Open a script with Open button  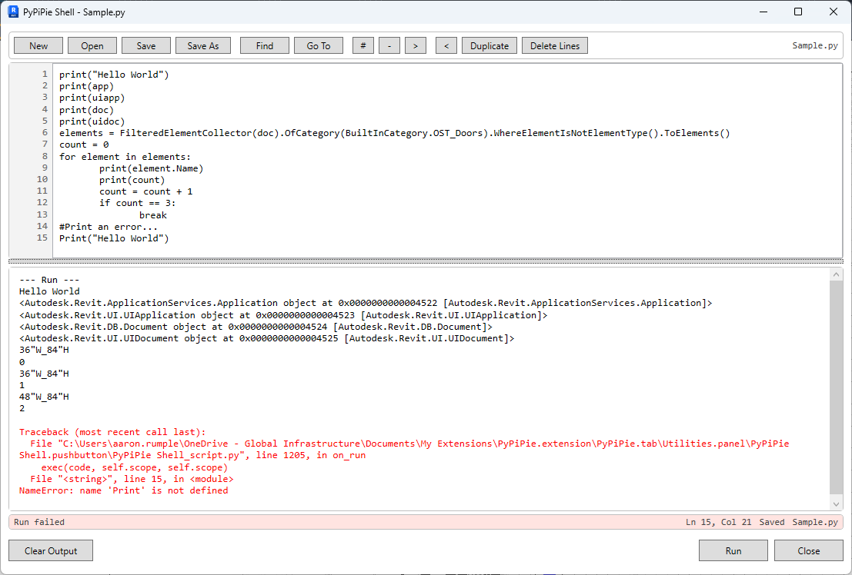coord(92,46)
